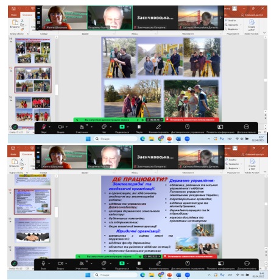Show more video tiles arrow above the photo collage

(x=220, y=18)
